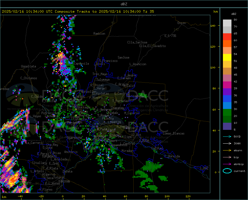Click the 'Lomas_Blancas' map label
The height and width of the screenshot is (200, 248).
coord(174,133)
